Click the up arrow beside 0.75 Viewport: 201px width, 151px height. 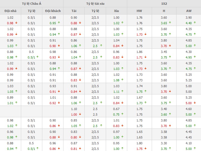tap(122, 115)
